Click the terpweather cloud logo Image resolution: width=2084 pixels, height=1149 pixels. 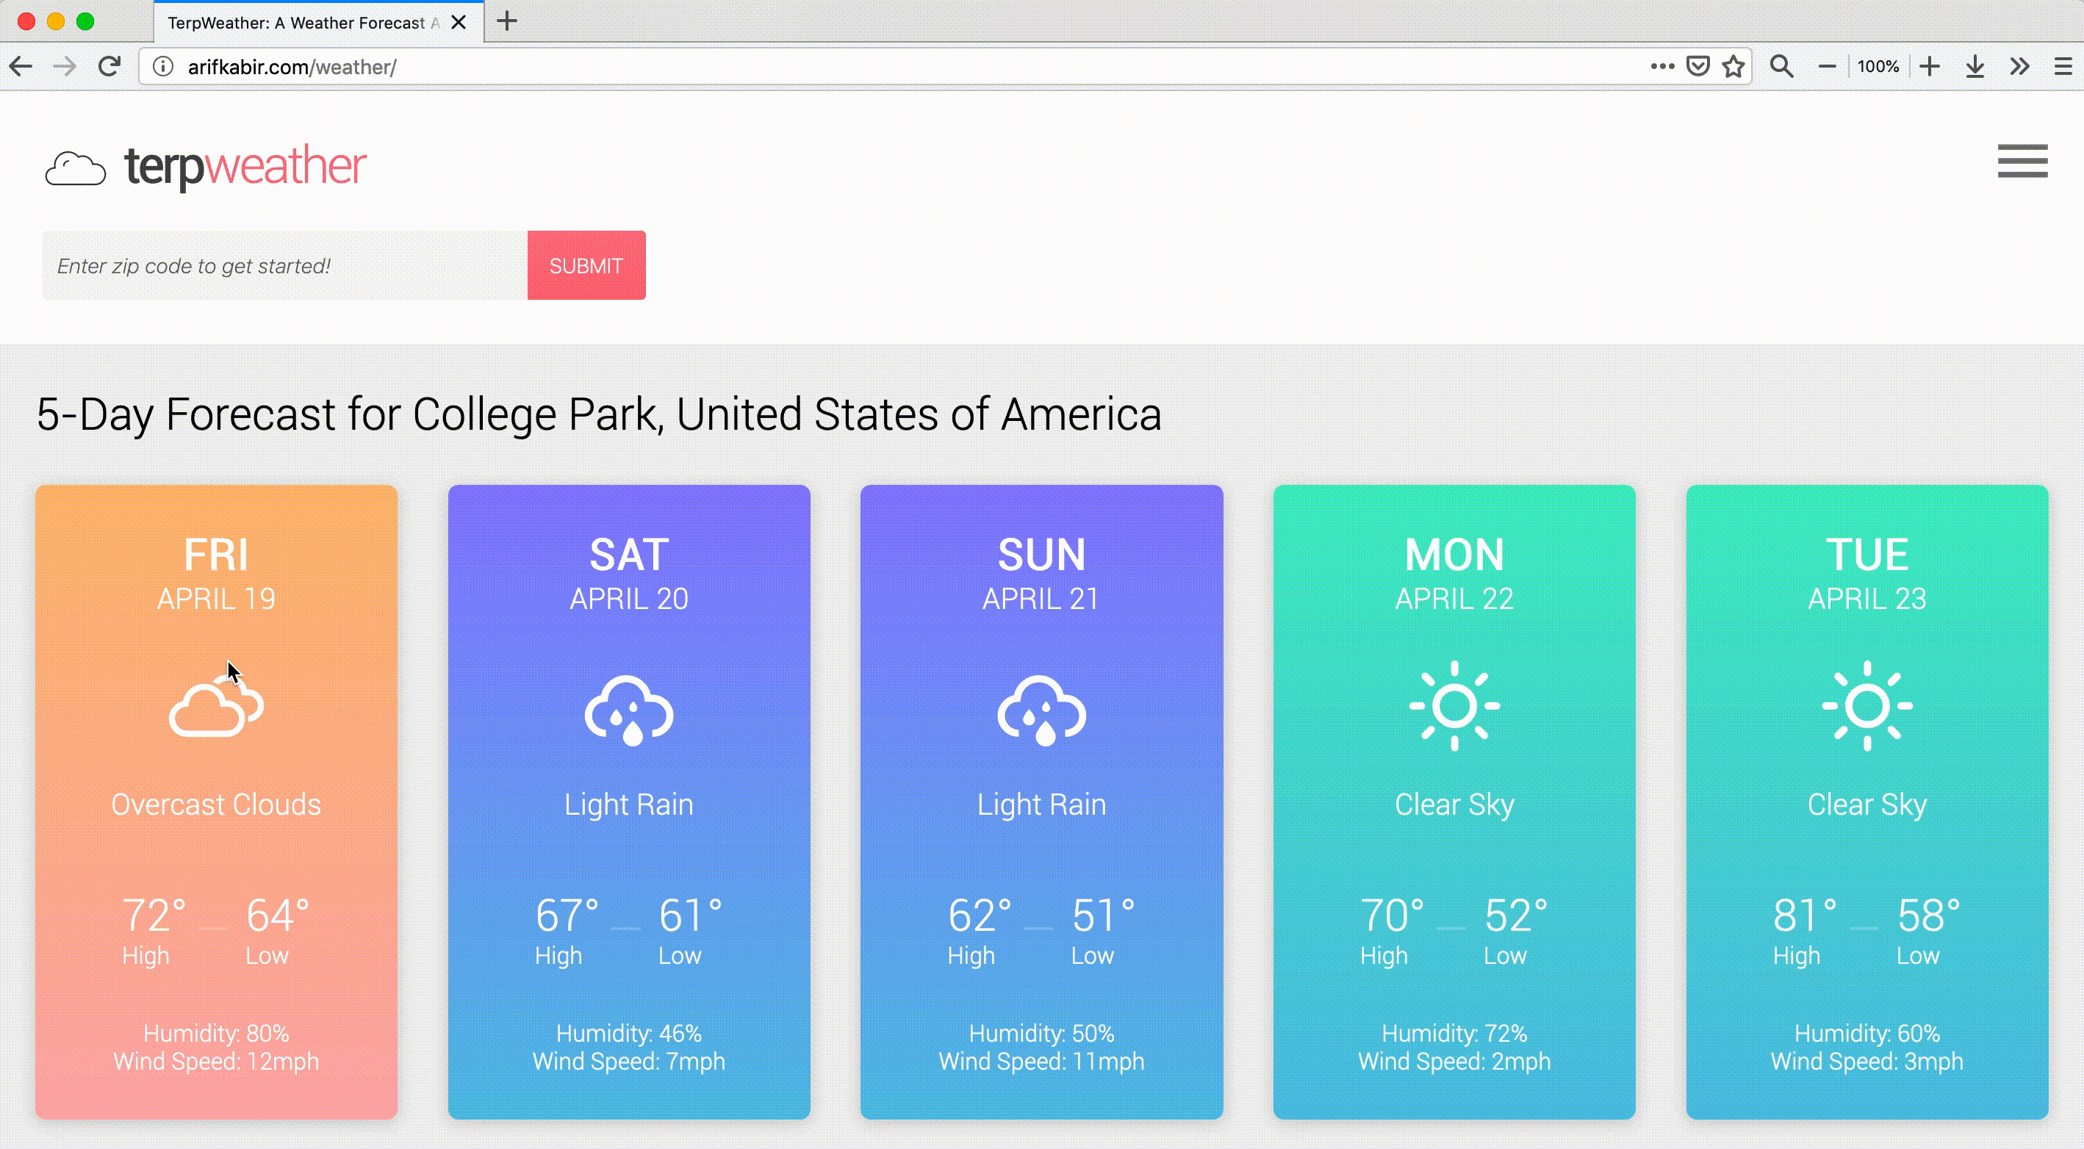pos(75,168)
